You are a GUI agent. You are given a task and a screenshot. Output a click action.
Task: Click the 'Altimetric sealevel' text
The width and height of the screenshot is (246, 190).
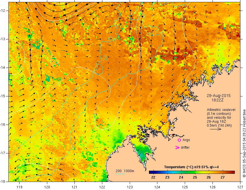(221, 110)
